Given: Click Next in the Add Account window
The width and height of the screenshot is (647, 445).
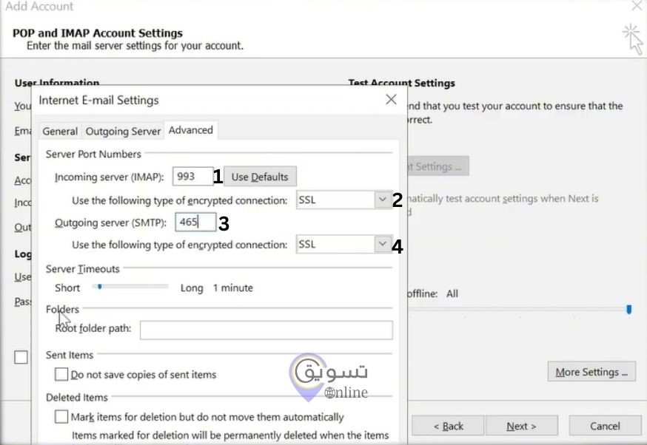Looking at the screenshot, I should point(522,426).
